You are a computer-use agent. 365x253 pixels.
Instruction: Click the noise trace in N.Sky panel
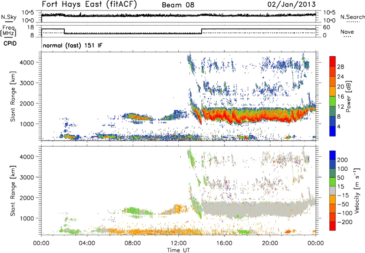(178, 15)
